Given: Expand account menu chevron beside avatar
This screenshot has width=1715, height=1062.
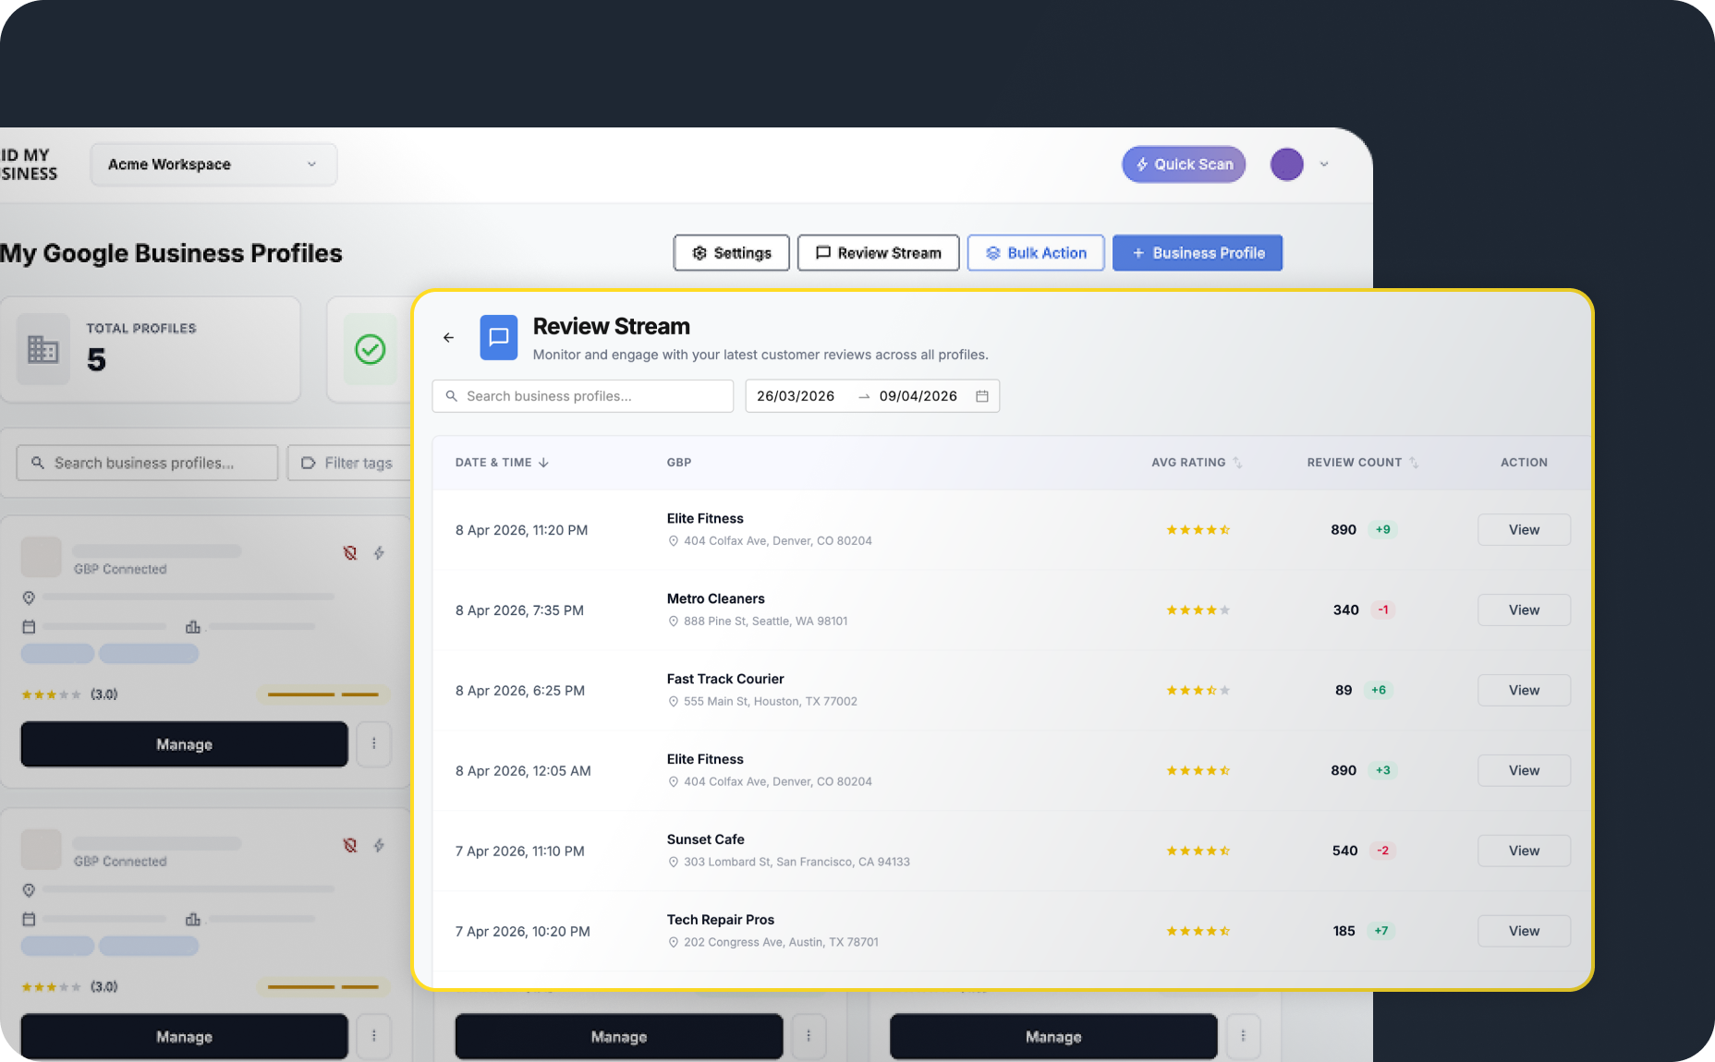Looking at the screenshot, I should click(x=1324, y=164).
